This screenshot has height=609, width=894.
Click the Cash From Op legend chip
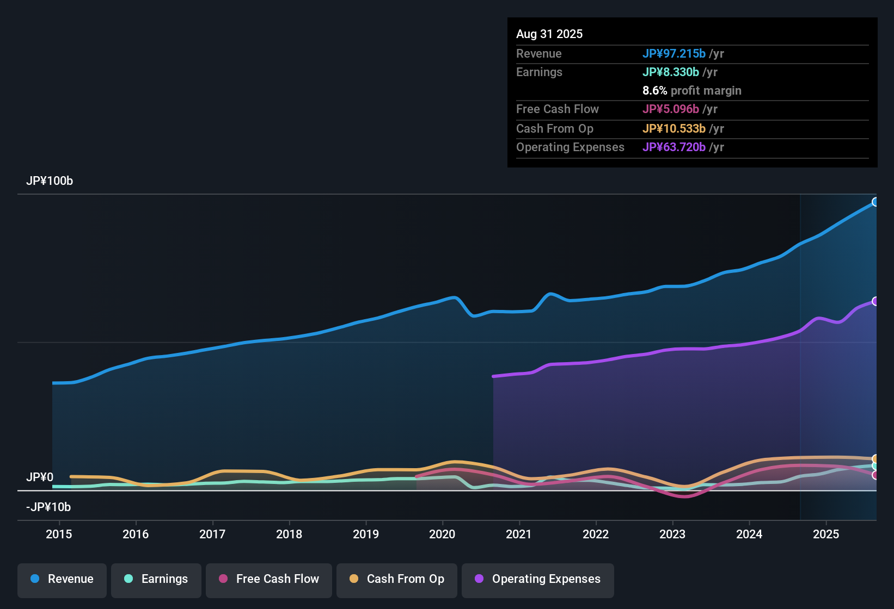click(396, 579)
